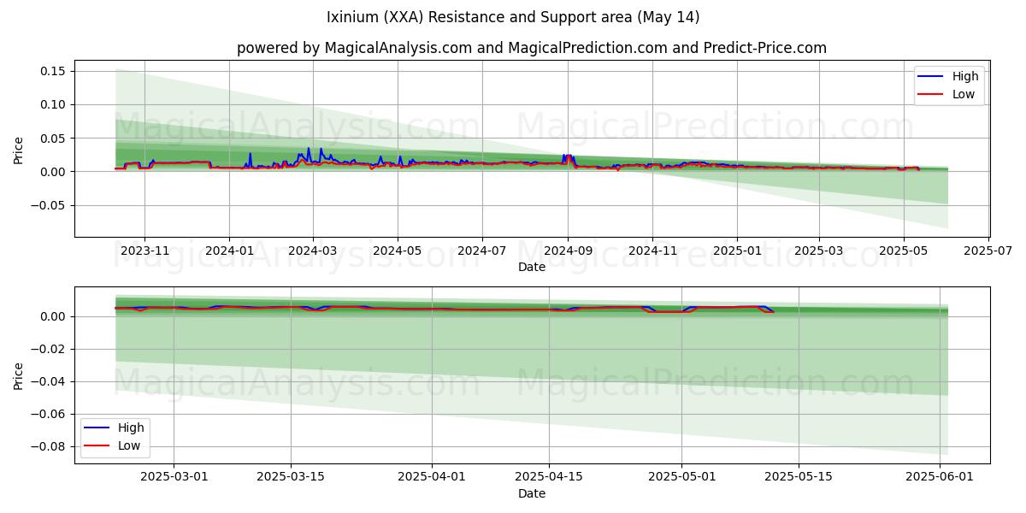Click the '0.10' y-axis tick on top chart
The height and width of the screenshot is (513, 1026).
pyautogui.click(x=54, y=104)
